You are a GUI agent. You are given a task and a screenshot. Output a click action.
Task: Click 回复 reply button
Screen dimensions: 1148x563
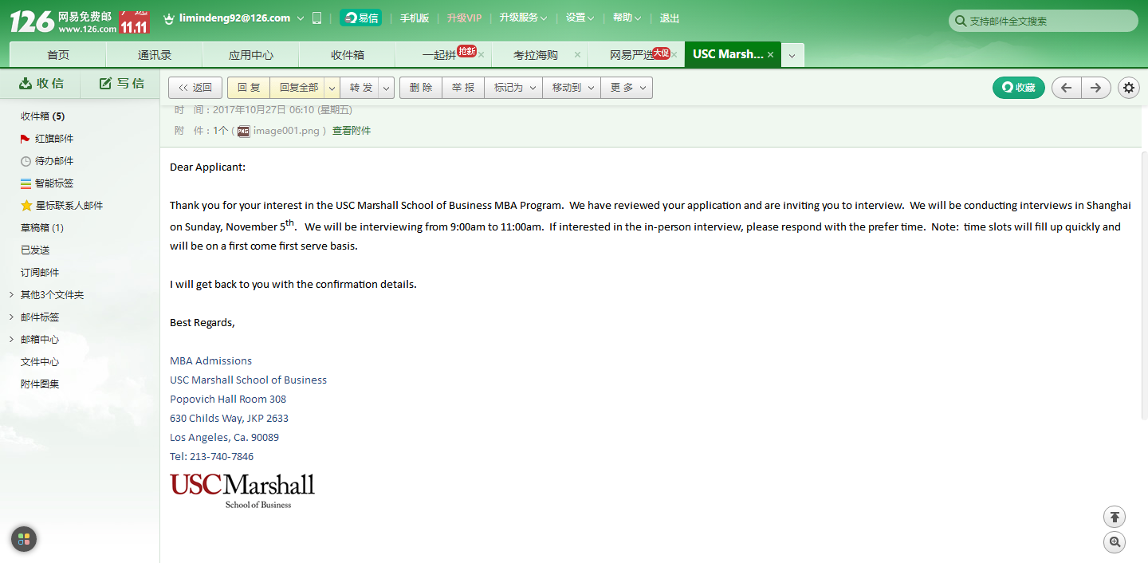click(x=249, y=88)
